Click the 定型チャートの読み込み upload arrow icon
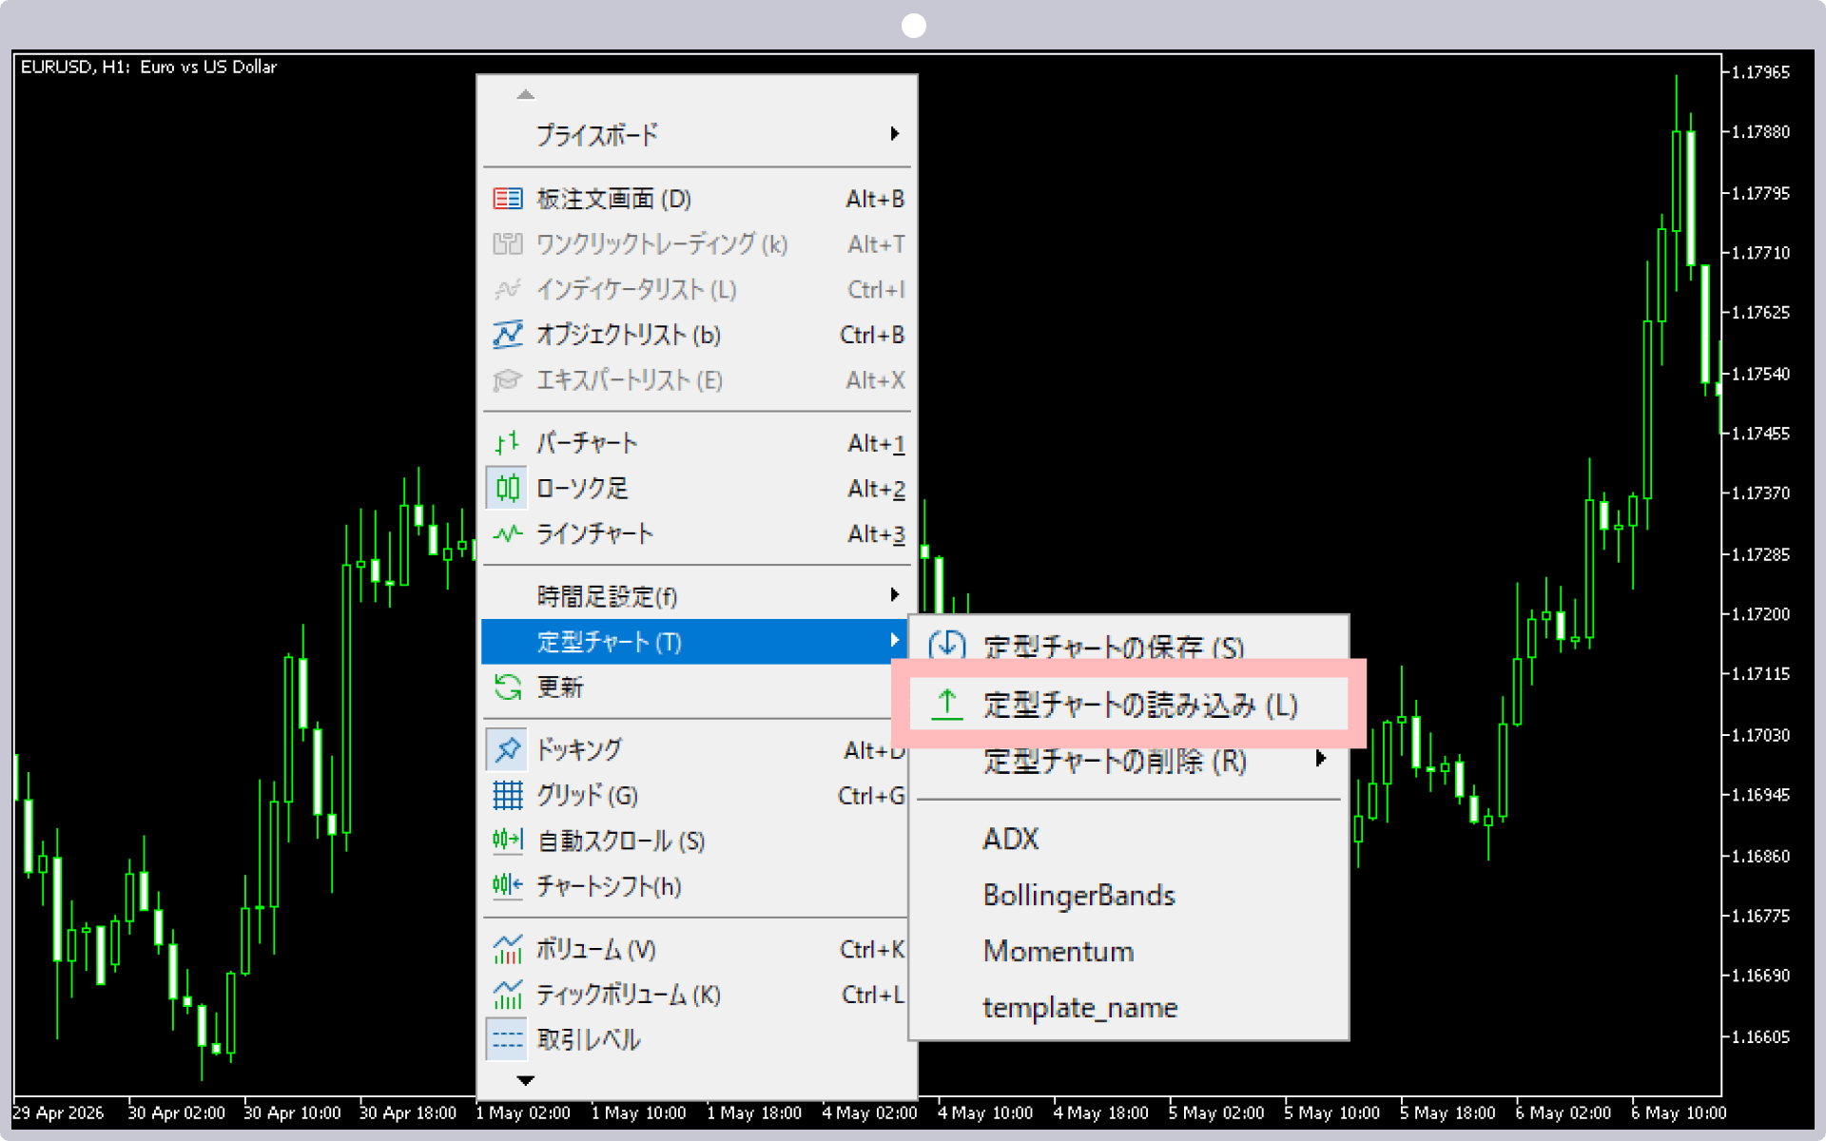The height and width of the screenshot is (1141, 1826). click(x=946, y=705)
